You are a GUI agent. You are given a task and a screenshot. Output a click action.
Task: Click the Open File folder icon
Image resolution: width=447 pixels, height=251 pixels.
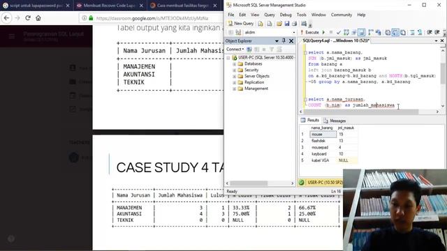(279, 24)
